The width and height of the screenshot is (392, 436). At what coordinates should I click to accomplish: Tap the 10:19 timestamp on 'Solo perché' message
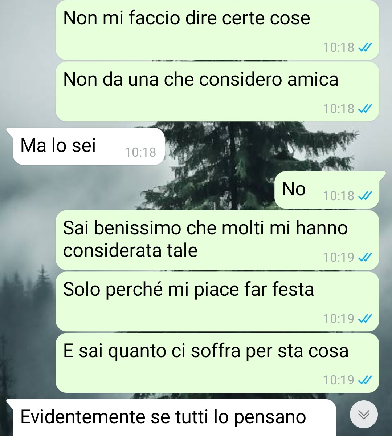click(x=338, y=319)
